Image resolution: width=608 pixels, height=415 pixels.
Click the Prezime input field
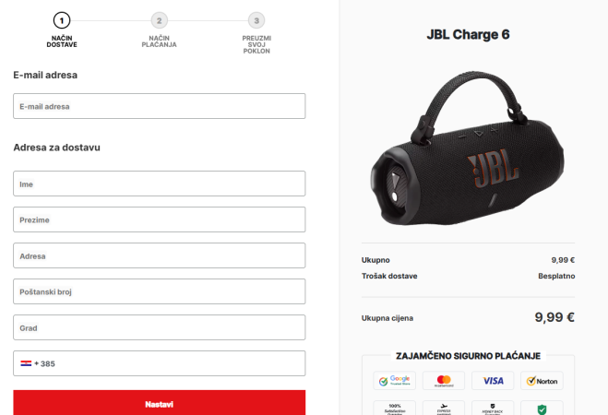(x=160, y=219)
